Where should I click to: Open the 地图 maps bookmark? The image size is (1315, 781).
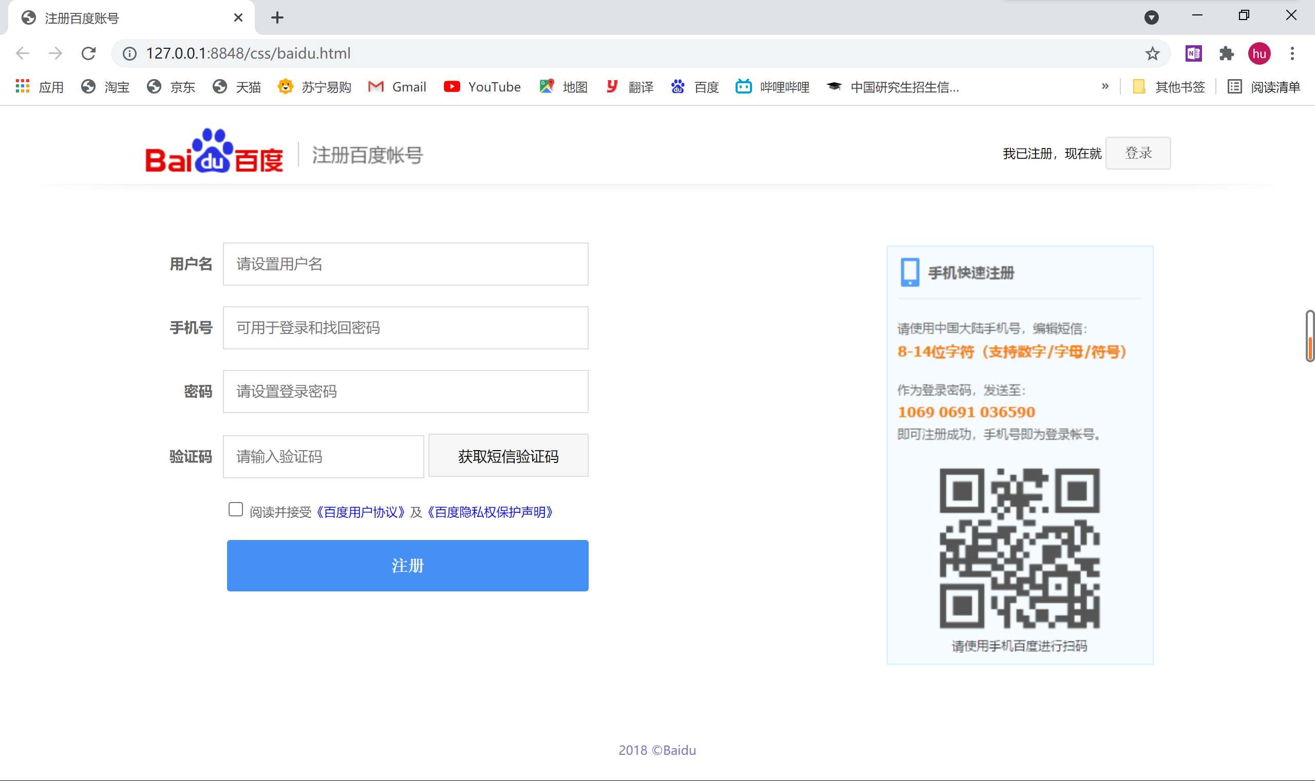(563, 87)
